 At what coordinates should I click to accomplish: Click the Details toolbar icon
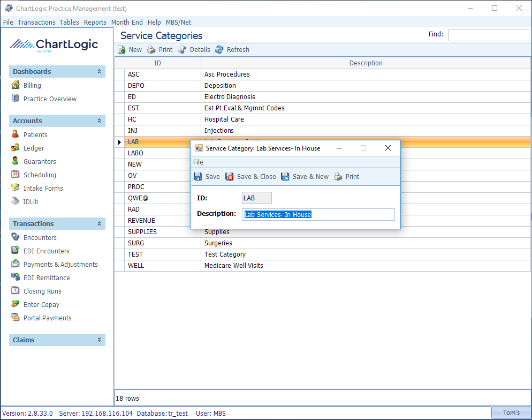[182, 50]
